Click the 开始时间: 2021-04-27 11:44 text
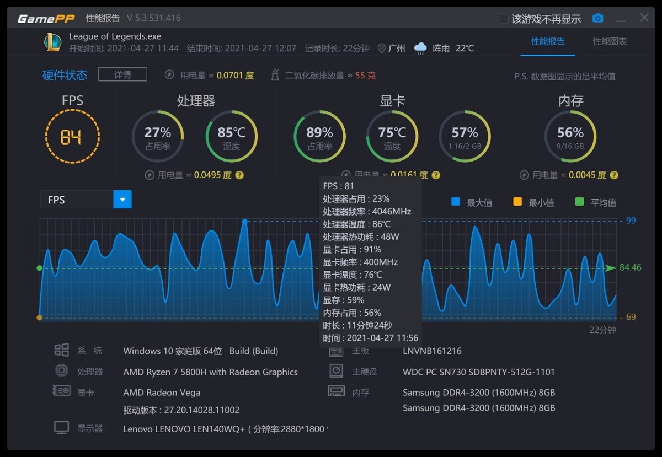Viewport: 662px width, 457px height. pos(124,49)
